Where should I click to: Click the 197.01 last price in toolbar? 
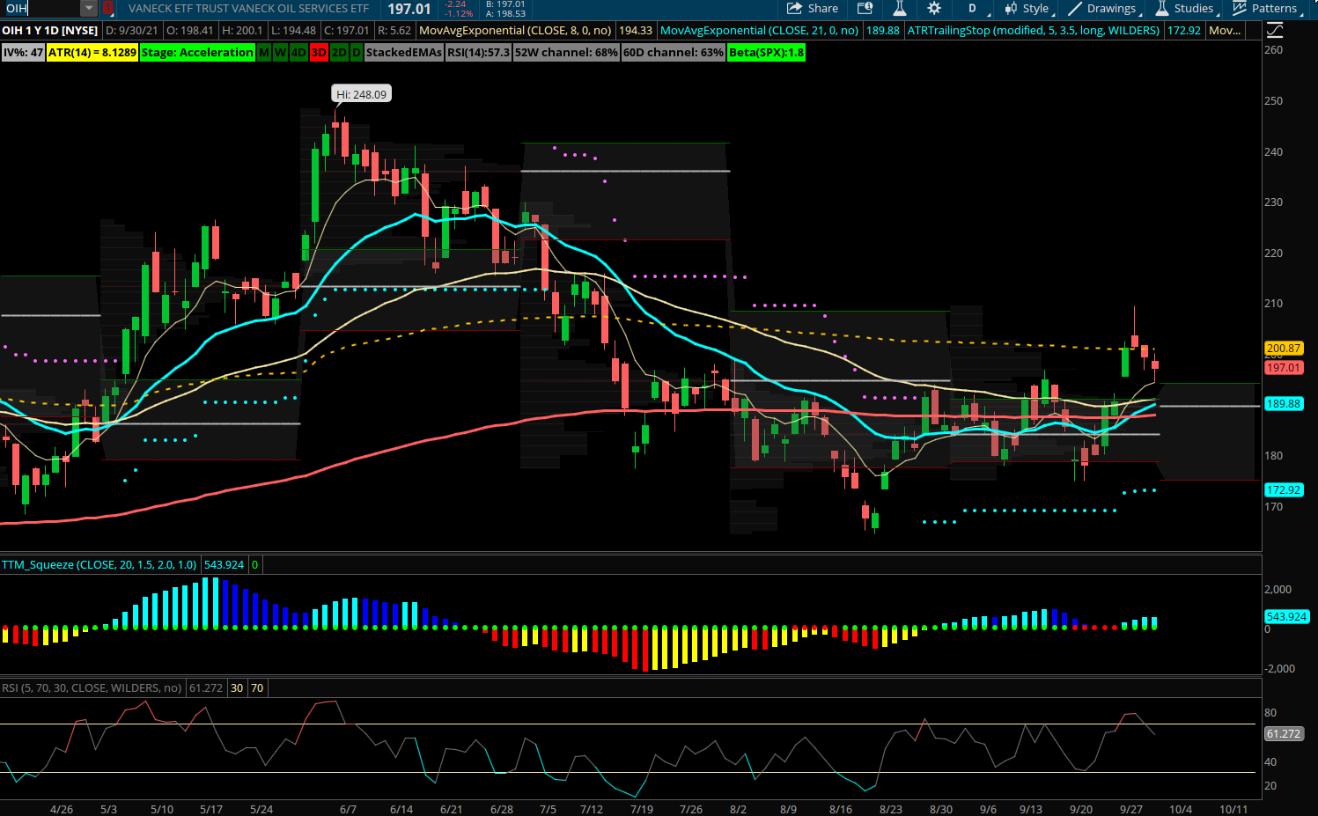409,9
